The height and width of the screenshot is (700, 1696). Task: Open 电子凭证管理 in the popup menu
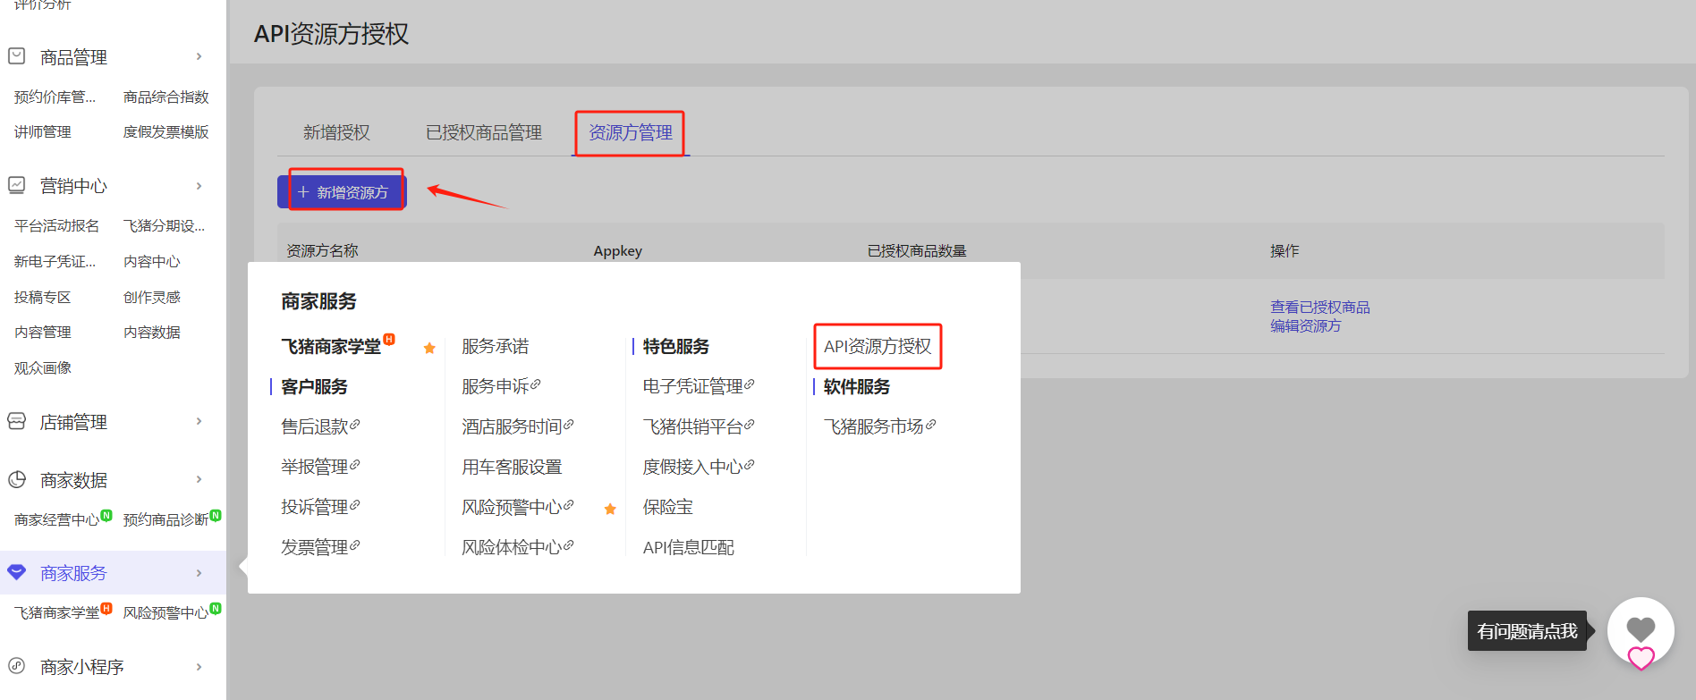[693, 386]
